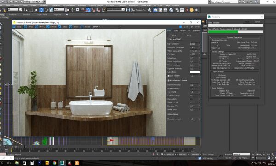Open the Customize menu
This screenshot has width=276, height=166.
pos(121,6)
